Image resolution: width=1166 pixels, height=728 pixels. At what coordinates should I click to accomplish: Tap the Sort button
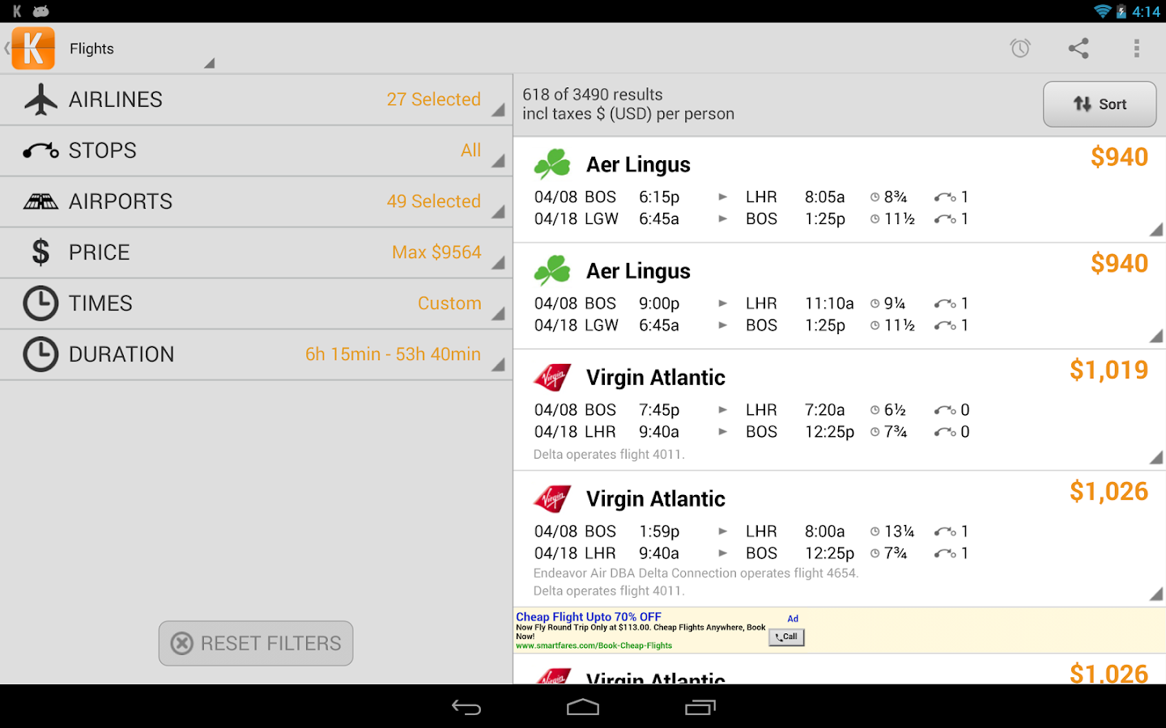coord(1100,104)
